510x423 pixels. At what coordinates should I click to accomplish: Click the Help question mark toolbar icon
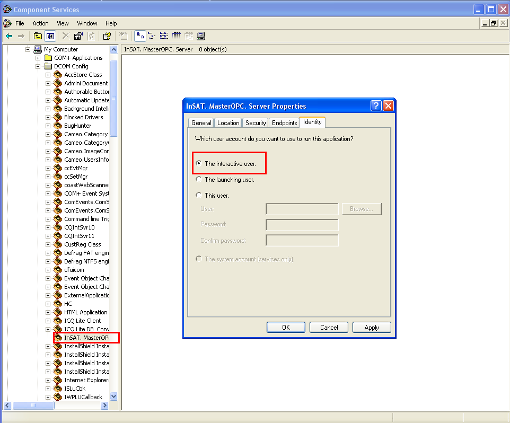point(107,36)
